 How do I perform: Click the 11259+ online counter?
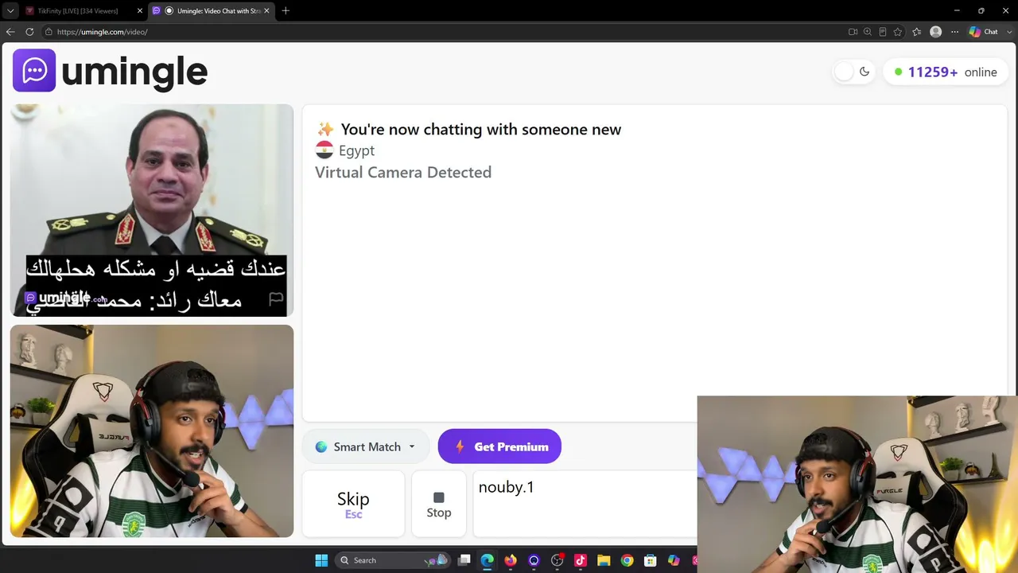point(945,72)
